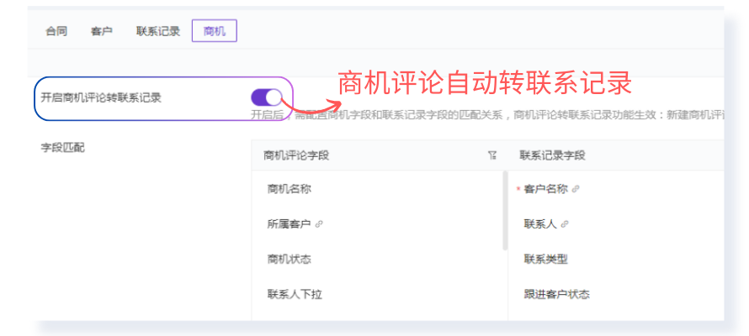Click the 联系记录字段 column header
749x336 pixels.
552,155
